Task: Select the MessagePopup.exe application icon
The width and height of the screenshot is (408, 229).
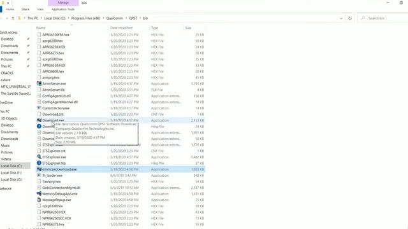Action: [39, 200]
